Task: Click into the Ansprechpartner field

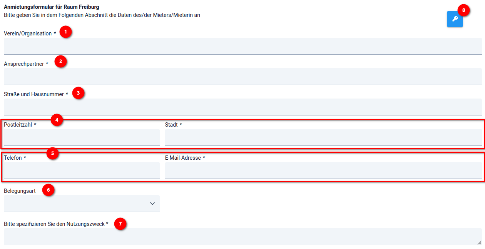Action: coord(242,77)
